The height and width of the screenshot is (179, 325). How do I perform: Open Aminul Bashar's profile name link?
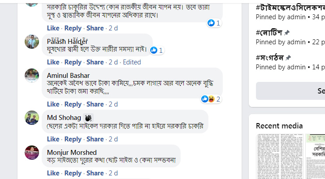(x=68, y=75)
